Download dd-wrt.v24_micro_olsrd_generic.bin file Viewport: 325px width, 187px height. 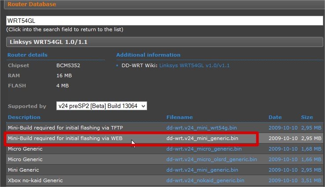211,159
